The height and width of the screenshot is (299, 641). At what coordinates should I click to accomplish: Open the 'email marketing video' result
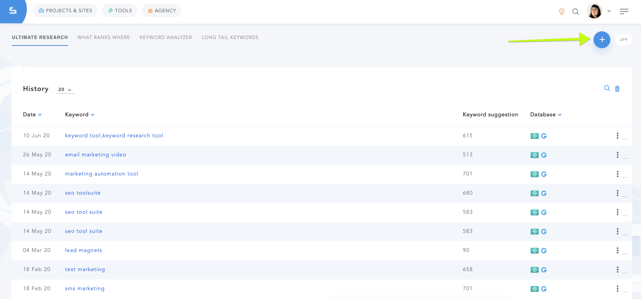tap(96, 155)
